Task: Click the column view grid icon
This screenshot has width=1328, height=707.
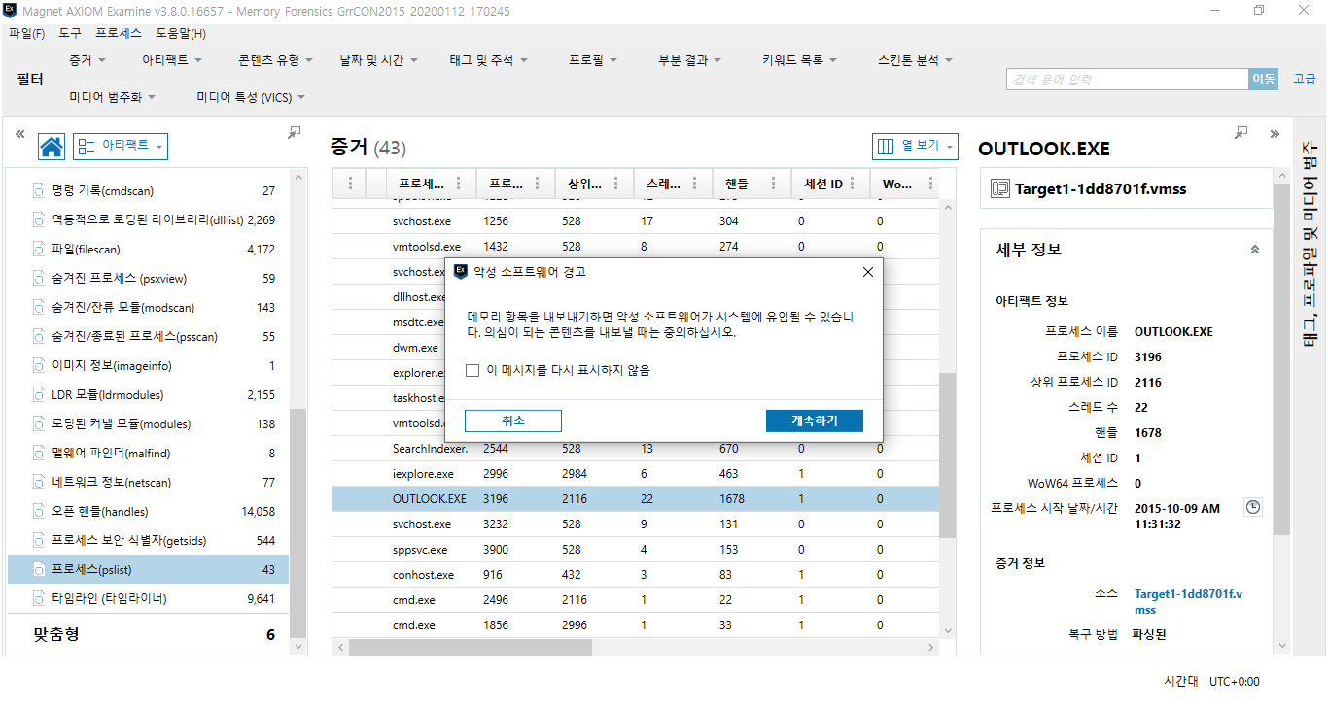Action: [886, 147]
